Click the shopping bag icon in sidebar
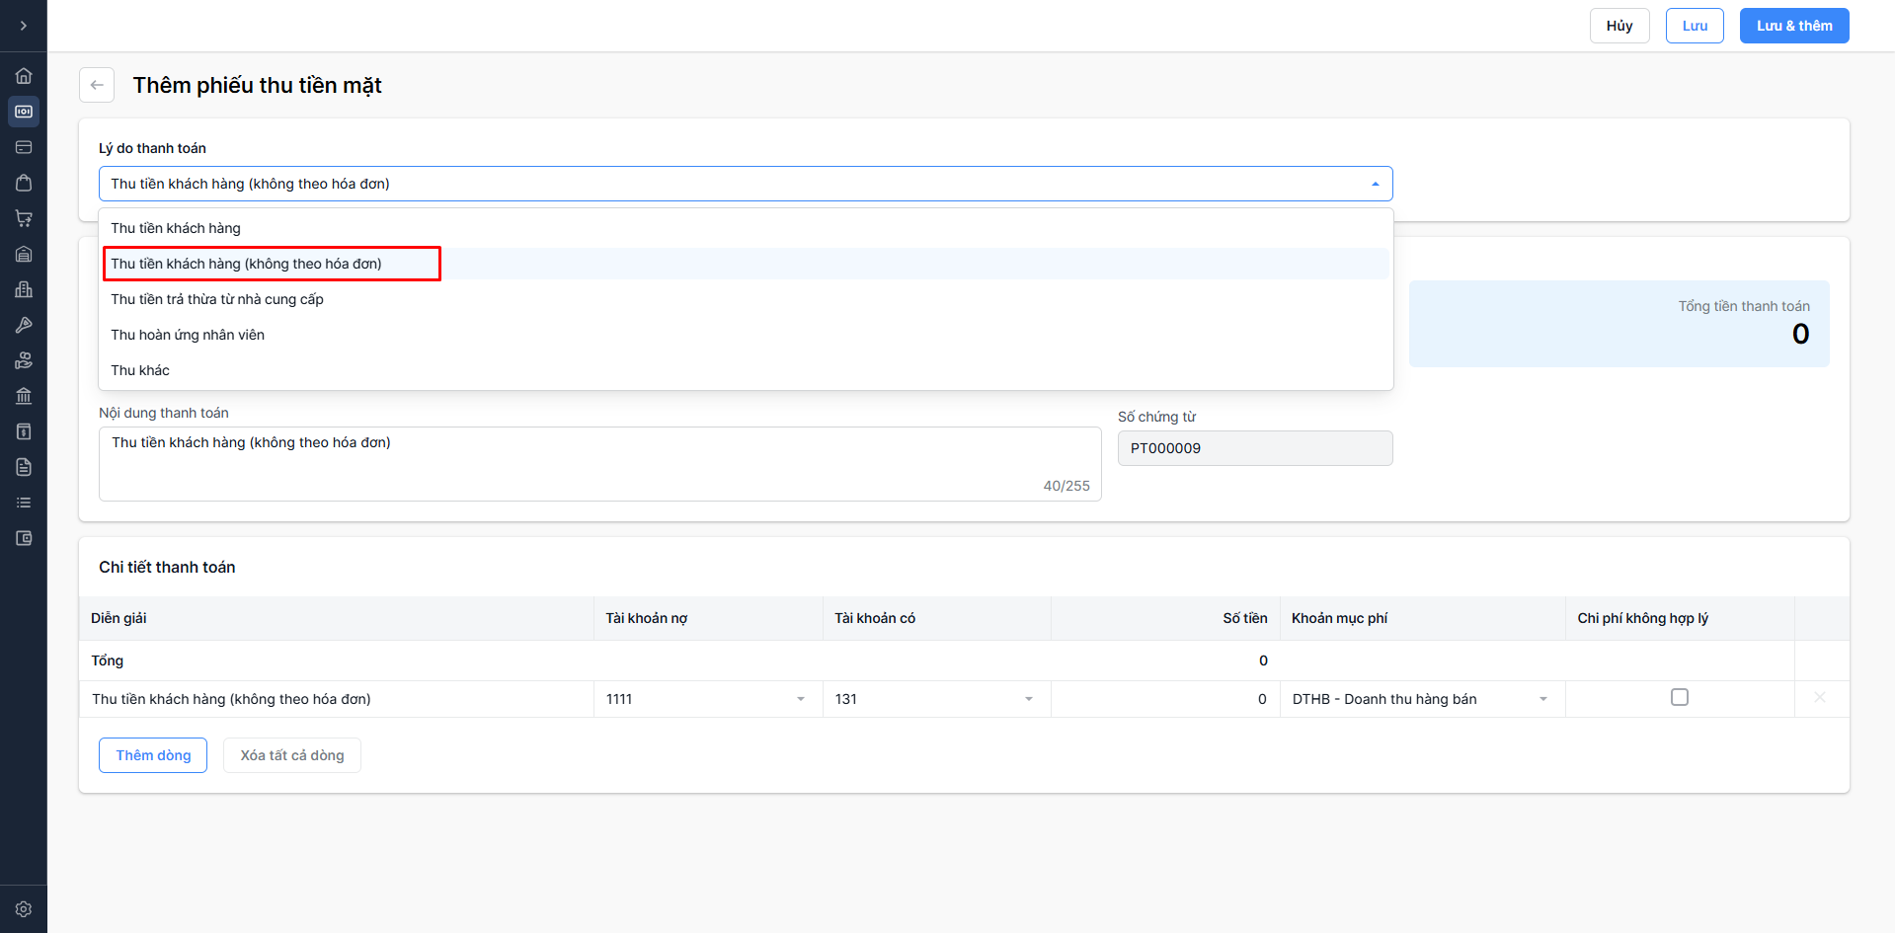This screenshot has height=933, width=1895. [x=24, y=183]
